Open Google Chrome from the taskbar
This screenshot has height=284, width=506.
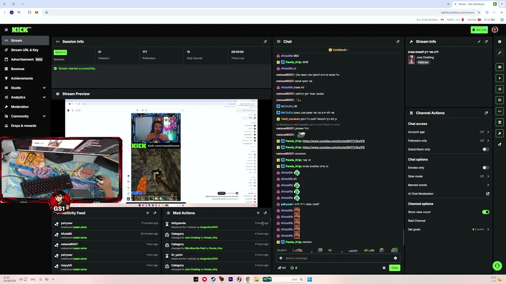pos(248,279)
